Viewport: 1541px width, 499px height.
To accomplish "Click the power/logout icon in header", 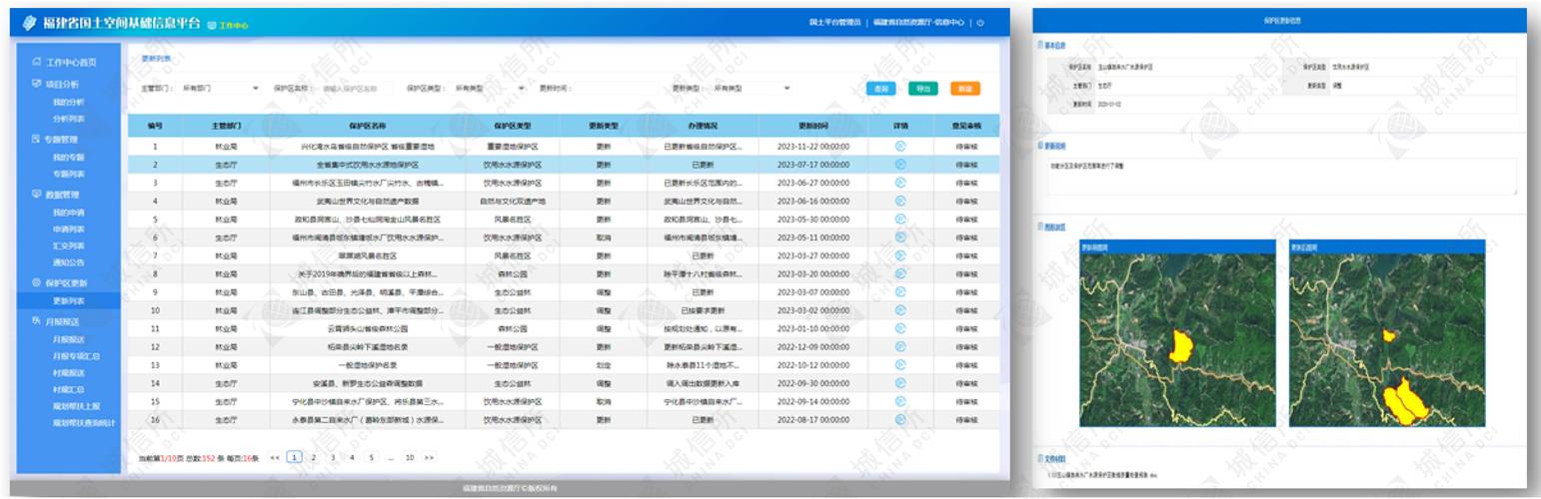I will [980, 22].
